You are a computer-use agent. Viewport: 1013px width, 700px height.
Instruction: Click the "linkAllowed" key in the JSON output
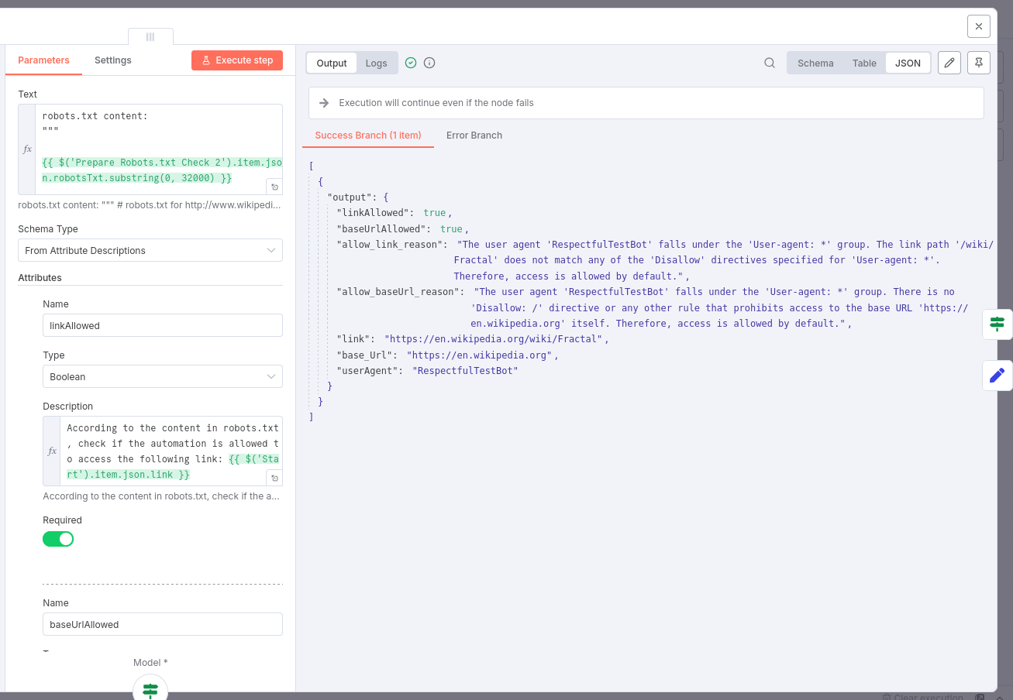click(x=373, y=213)
